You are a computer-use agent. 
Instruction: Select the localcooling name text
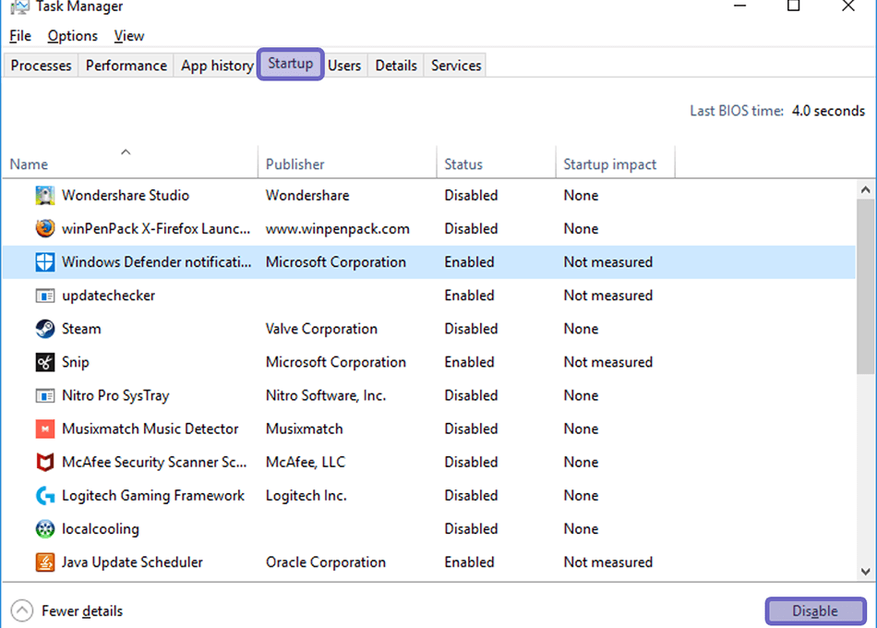point(100,529)
